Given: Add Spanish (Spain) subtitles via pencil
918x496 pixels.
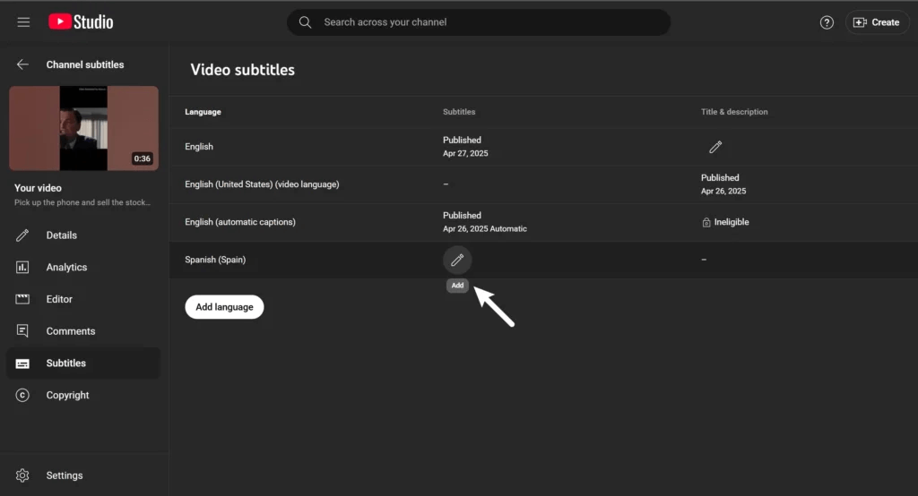Looking at the screenshot, I should point(457,260).
